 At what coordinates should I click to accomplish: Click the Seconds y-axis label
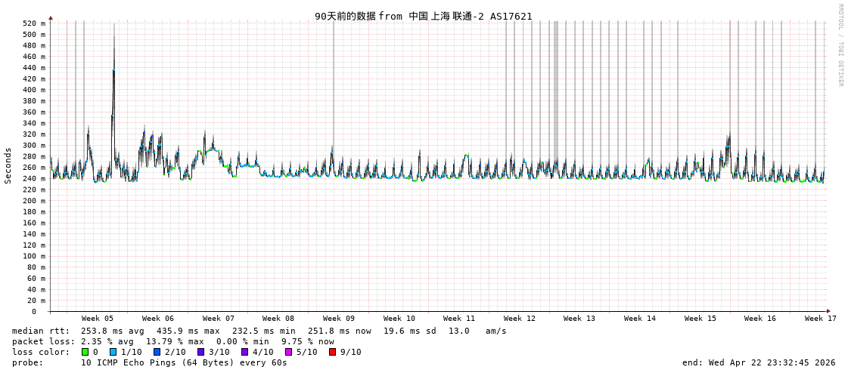pos(8,165)
